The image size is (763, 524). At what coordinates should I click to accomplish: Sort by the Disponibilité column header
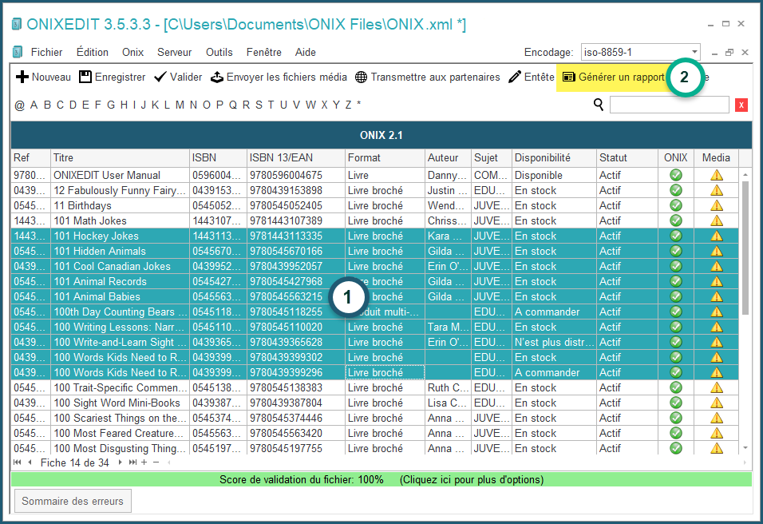(554, 158)
